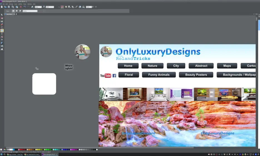Toggle the first alignment button beside 'New:'
The height and width of the screenshot is (156, 260).
(13, 11)
